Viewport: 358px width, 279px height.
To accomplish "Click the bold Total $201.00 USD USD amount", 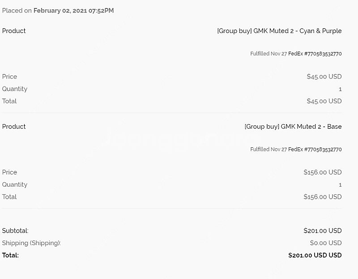I will (x=315, y=255).
